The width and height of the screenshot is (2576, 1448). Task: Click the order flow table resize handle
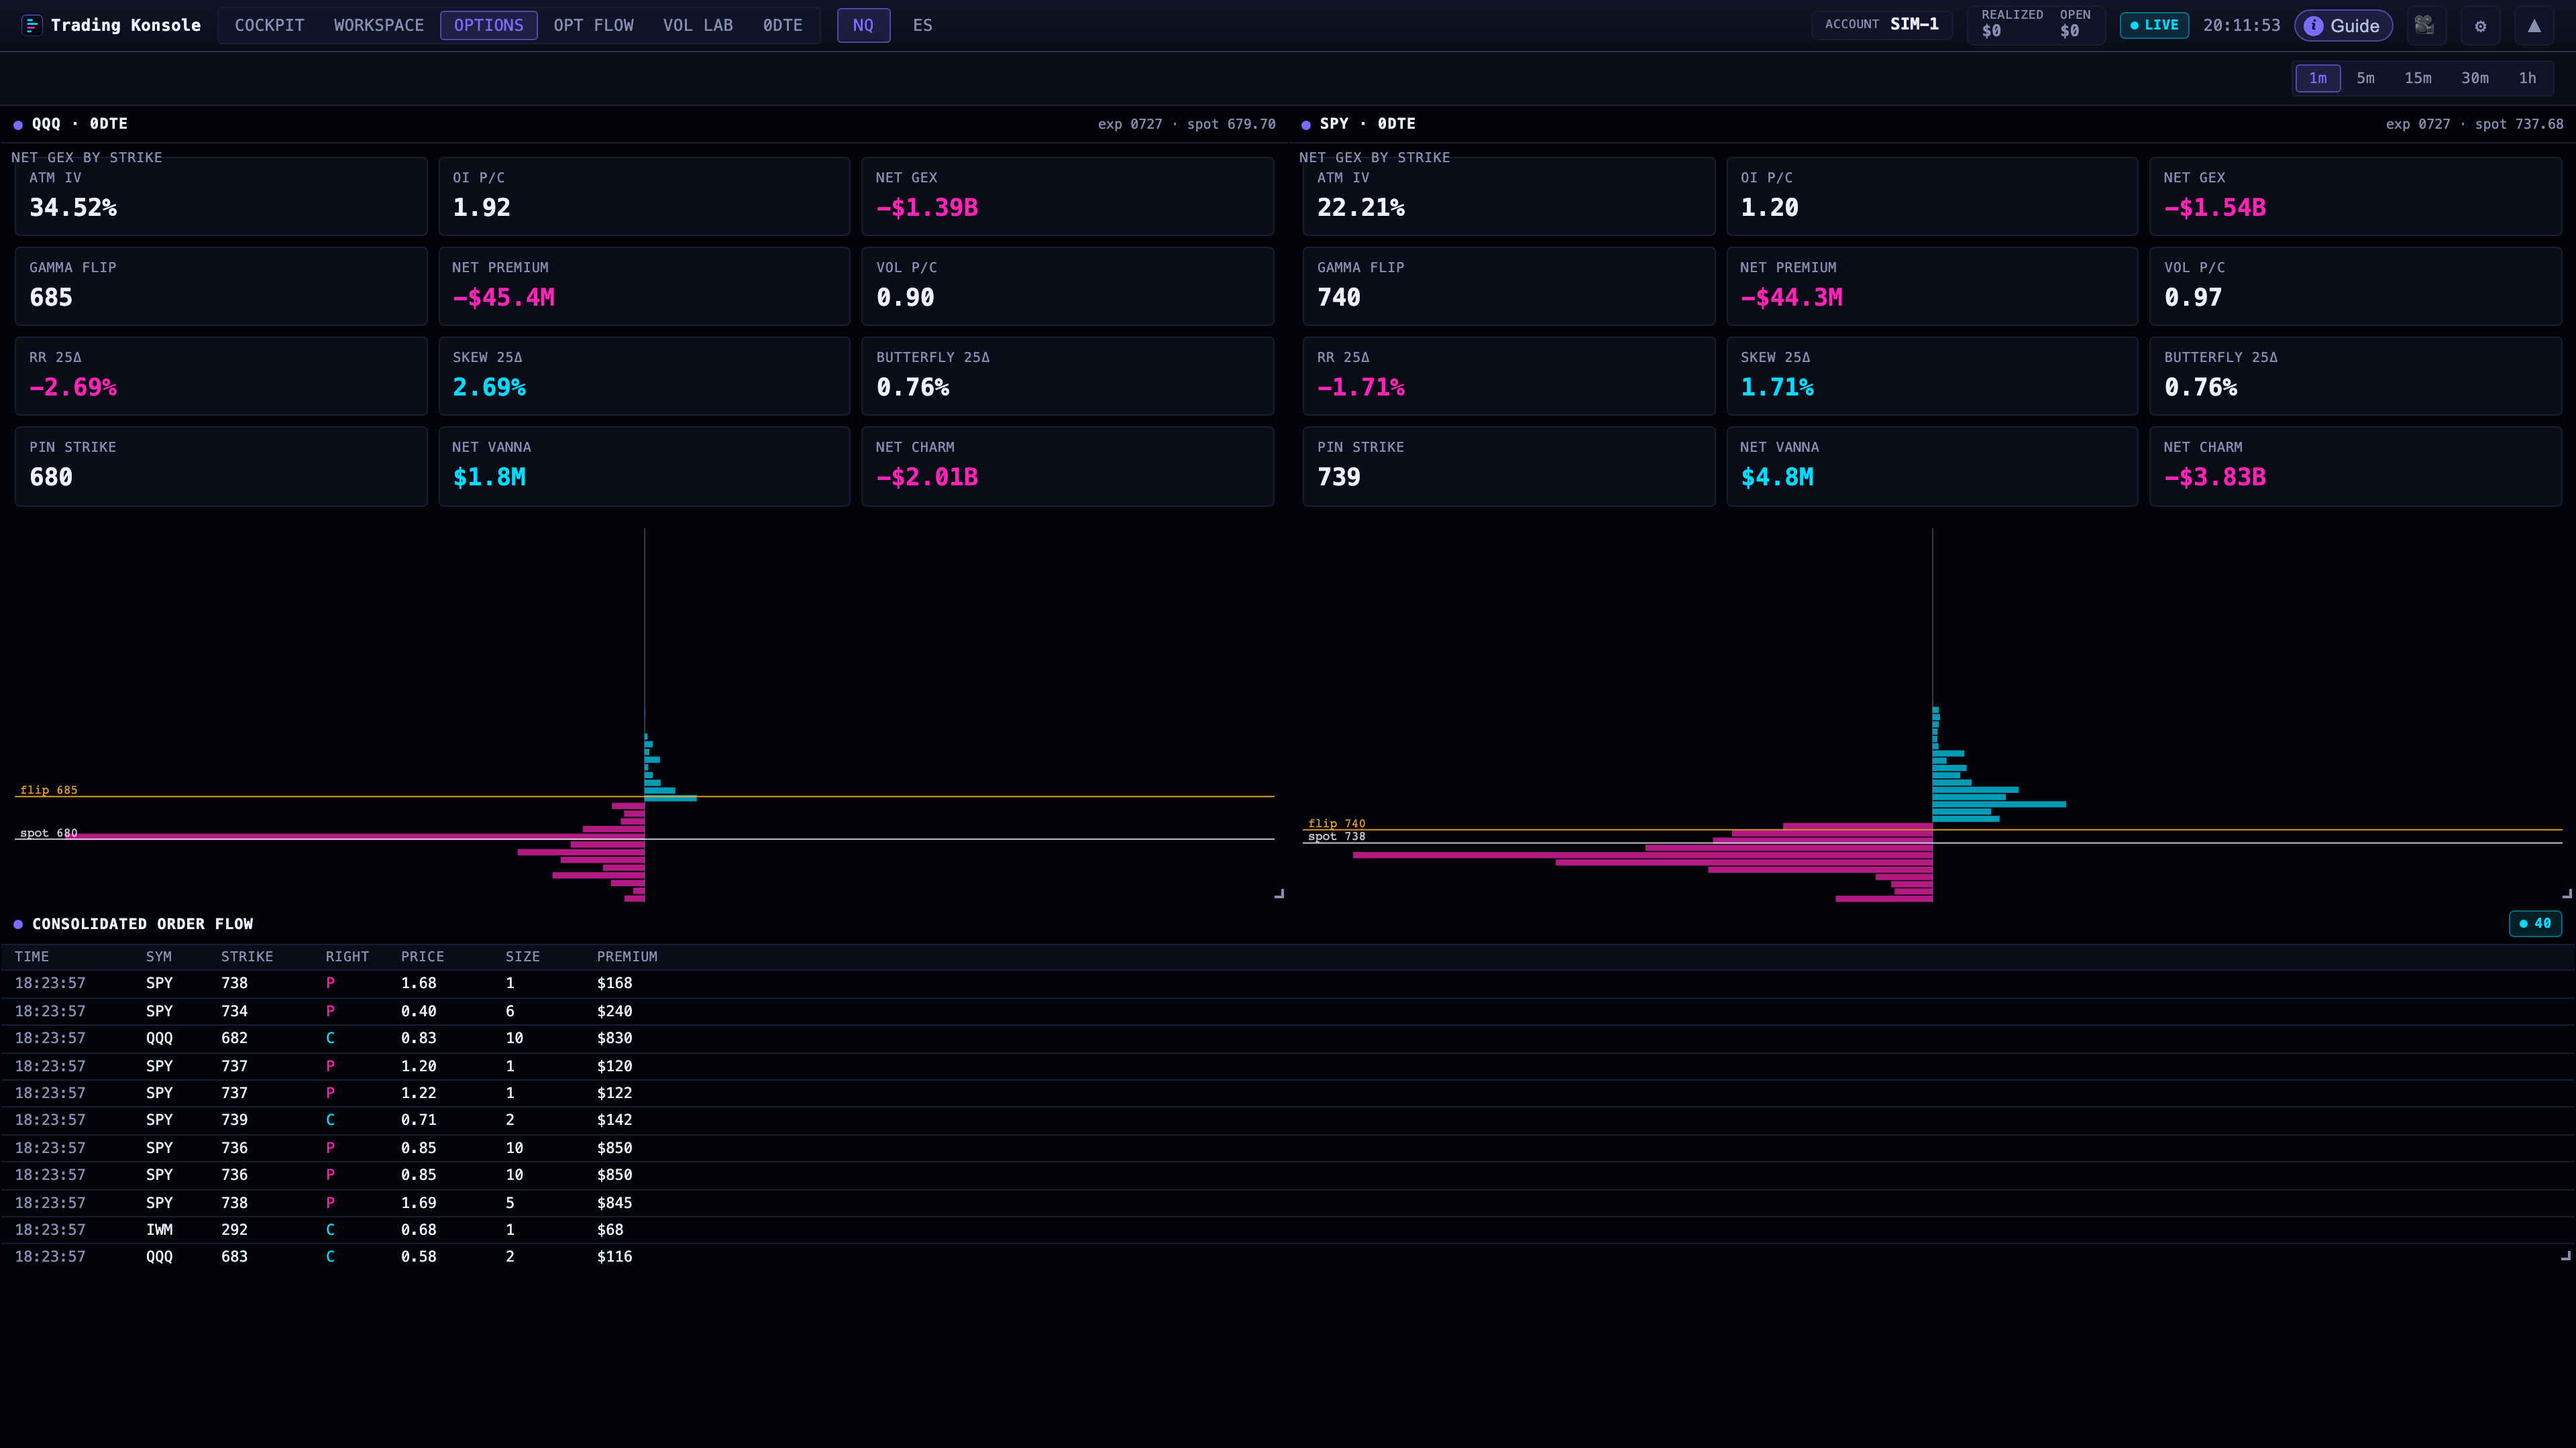pyautogui.click(x=2566, y=1256)
